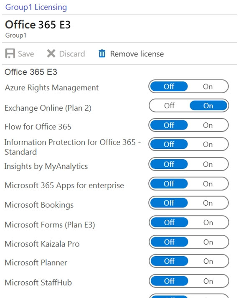Click the Save floppy disk icon

pos(10,53)
